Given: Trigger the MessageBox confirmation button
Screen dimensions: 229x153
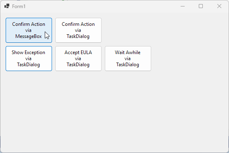Looking at the screenshot, I should (29, 30).
